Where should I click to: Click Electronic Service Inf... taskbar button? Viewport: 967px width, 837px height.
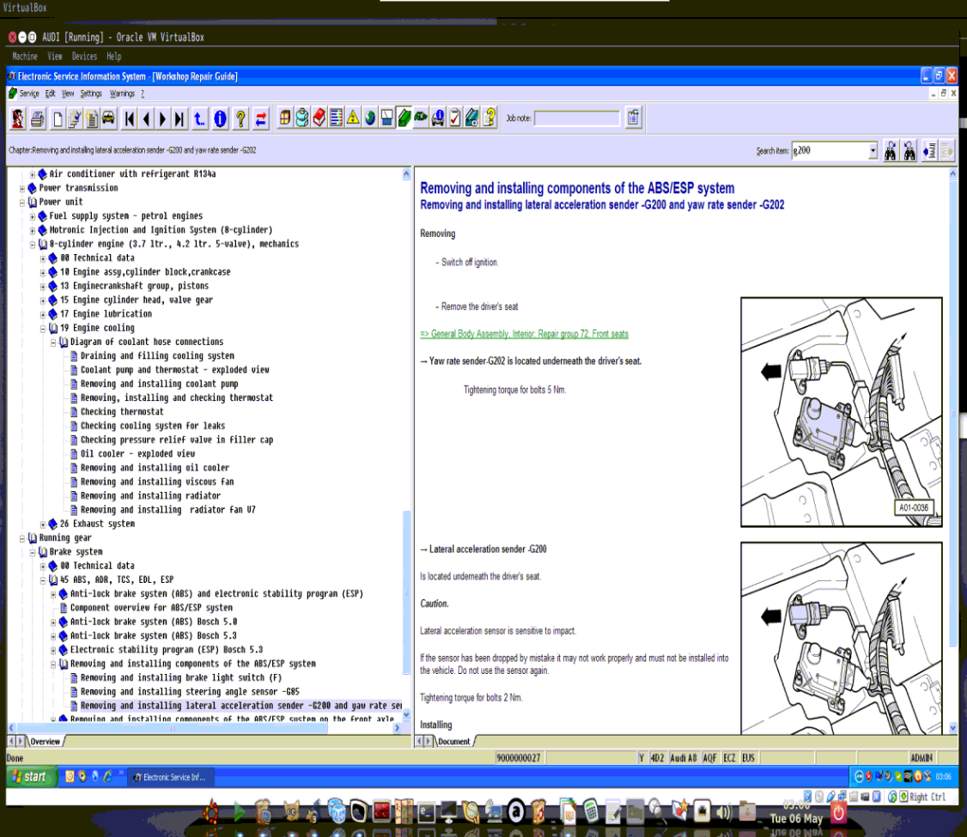click(x=171, y=777)
